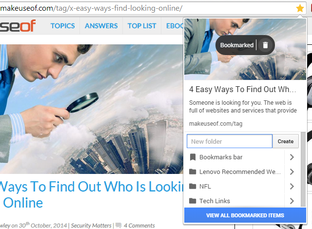Screen dimensions: 312x229
Task: Focus the New folder text field
Action: click(x=230, y=141)
